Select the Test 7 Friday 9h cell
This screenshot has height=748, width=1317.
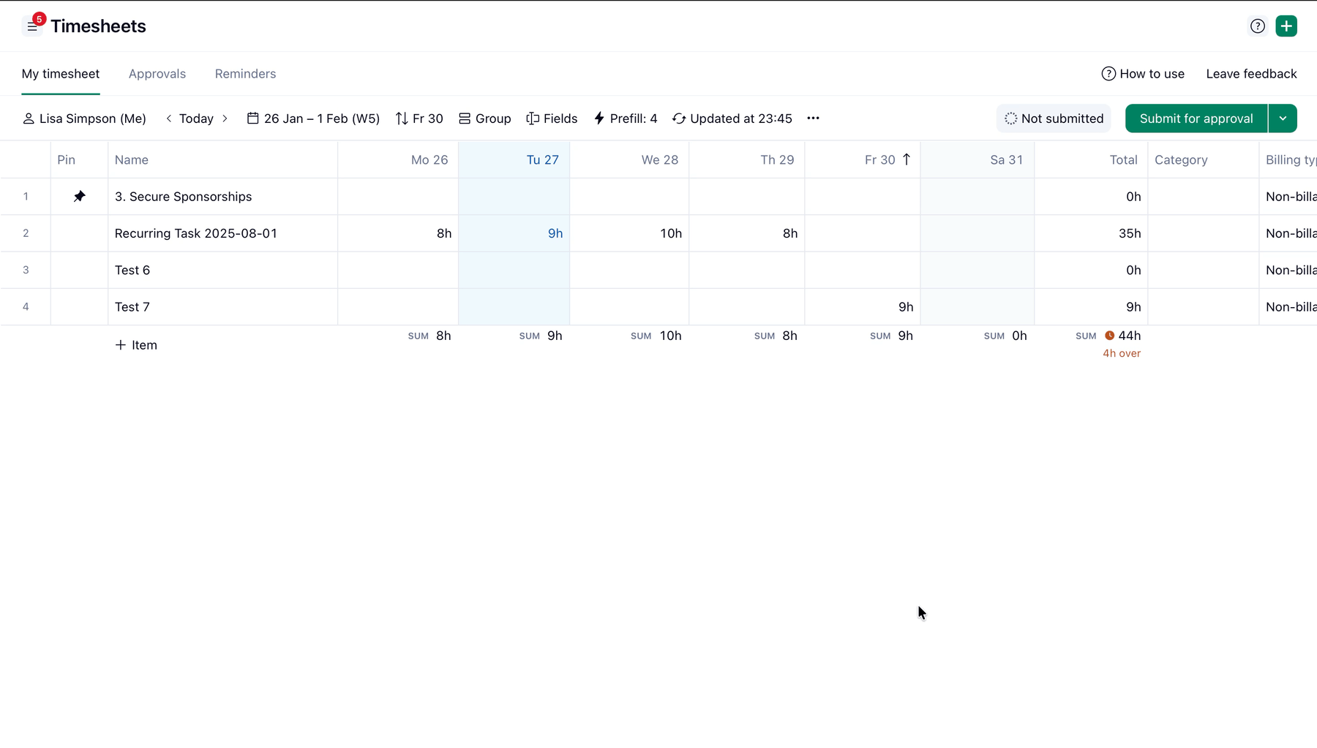coord(863,307)
